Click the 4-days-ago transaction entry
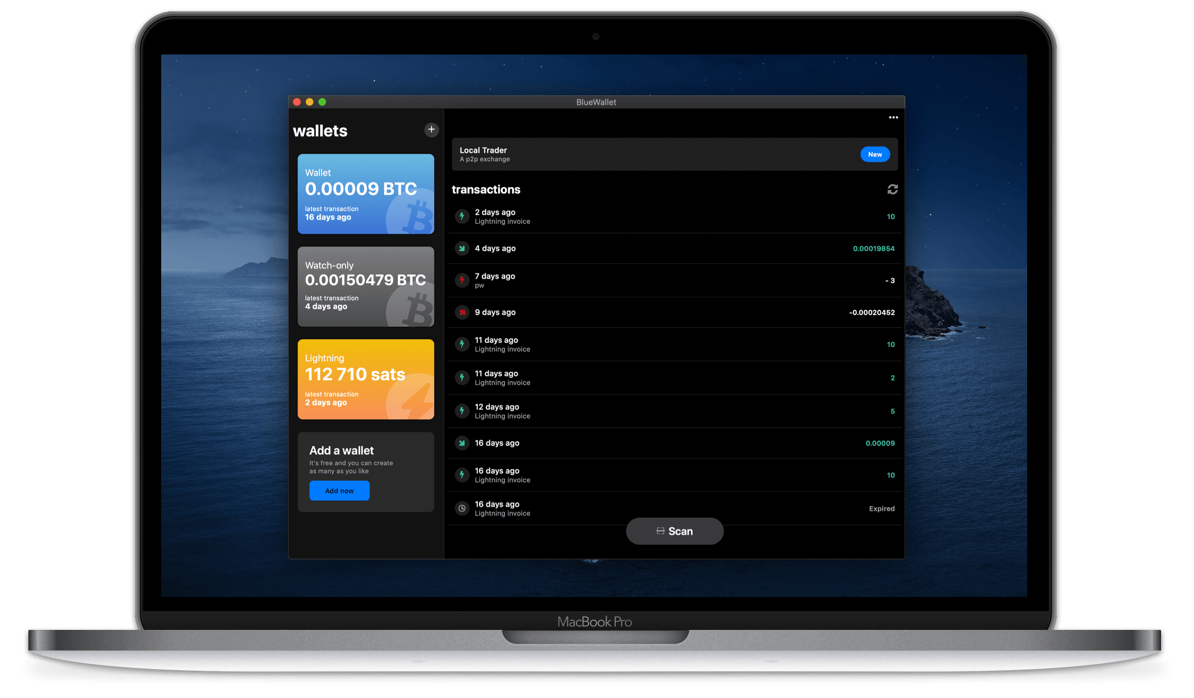1194x698 pixels. (x=674, y=247)
